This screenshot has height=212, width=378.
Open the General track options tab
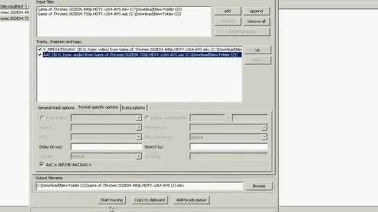(56, 108)
